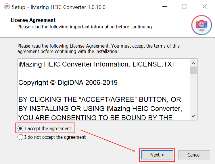Screen dimensions: 215x164
Task: Click "BY CLICKING THE ACCEPT/AGREE BUTTON" line
Action: (100, 99)
